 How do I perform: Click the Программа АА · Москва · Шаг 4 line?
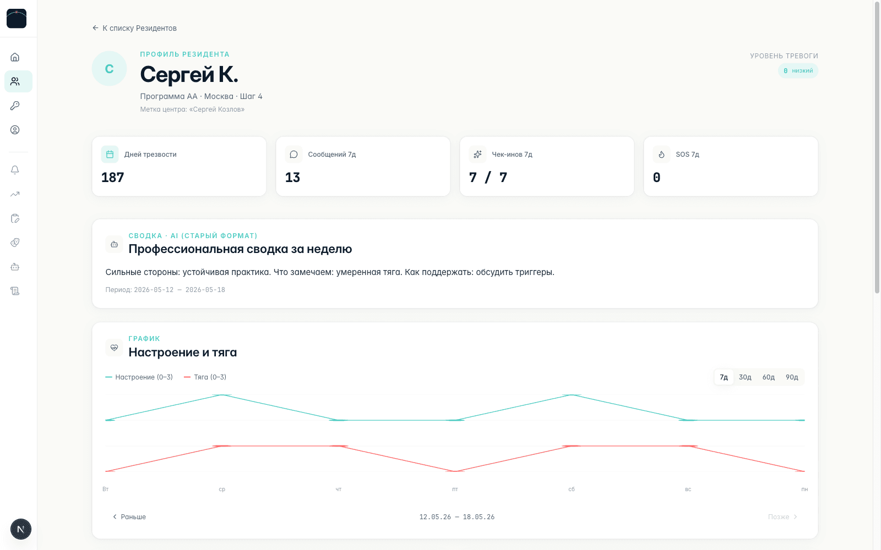(x=201, y=96)
